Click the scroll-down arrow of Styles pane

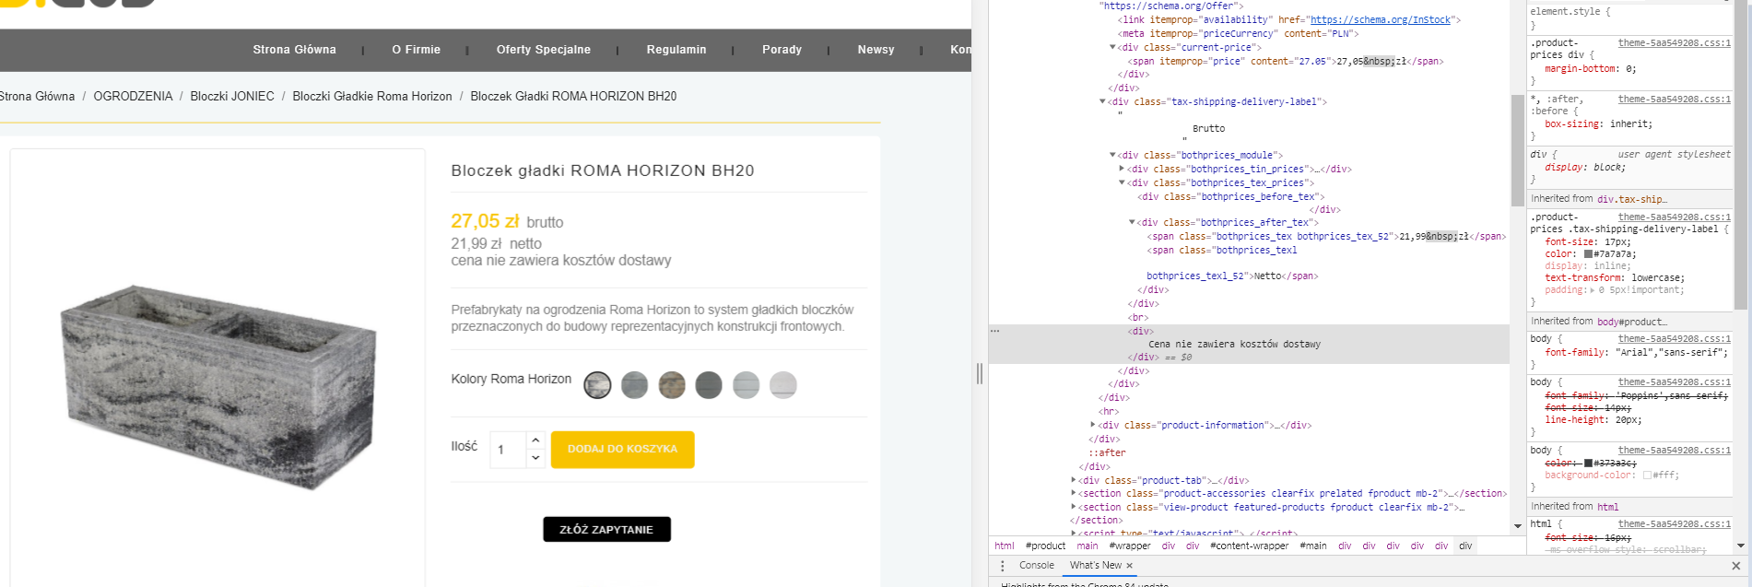1740,546
